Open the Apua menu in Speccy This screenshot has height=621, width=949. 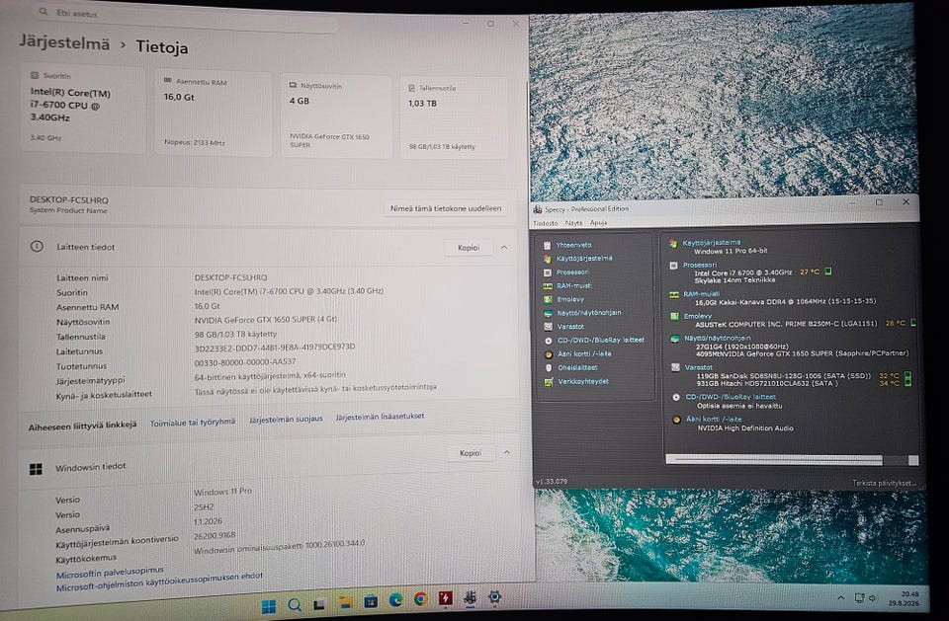pos(598,223)
